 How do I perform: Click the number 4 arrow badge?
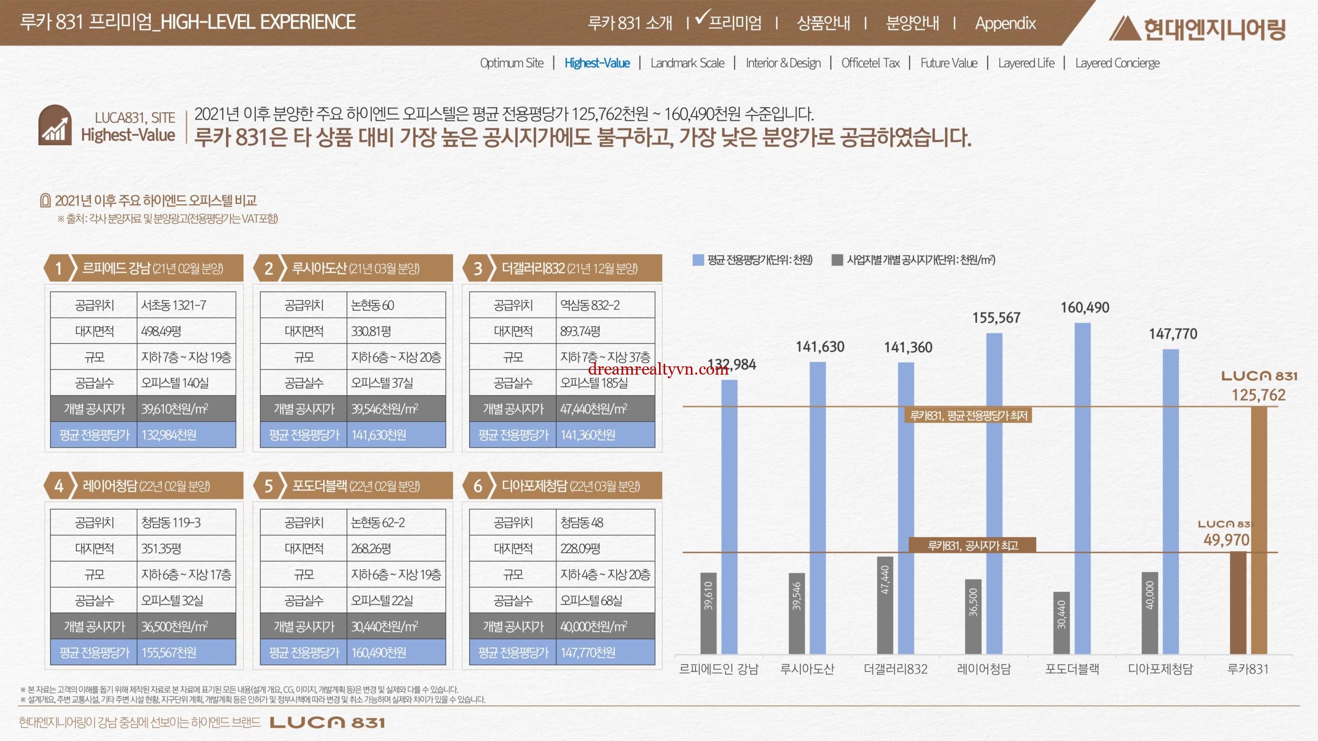point(59,486)
